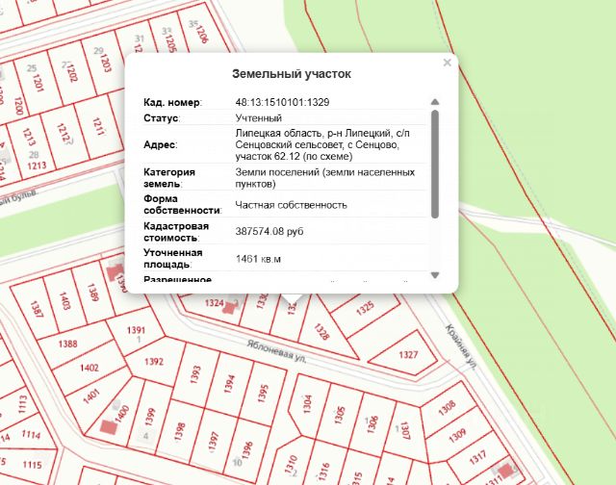Select parcel 1403 on the map
Image resolution: width=616 pixels, height=485 pixels.
click(64, 301)
